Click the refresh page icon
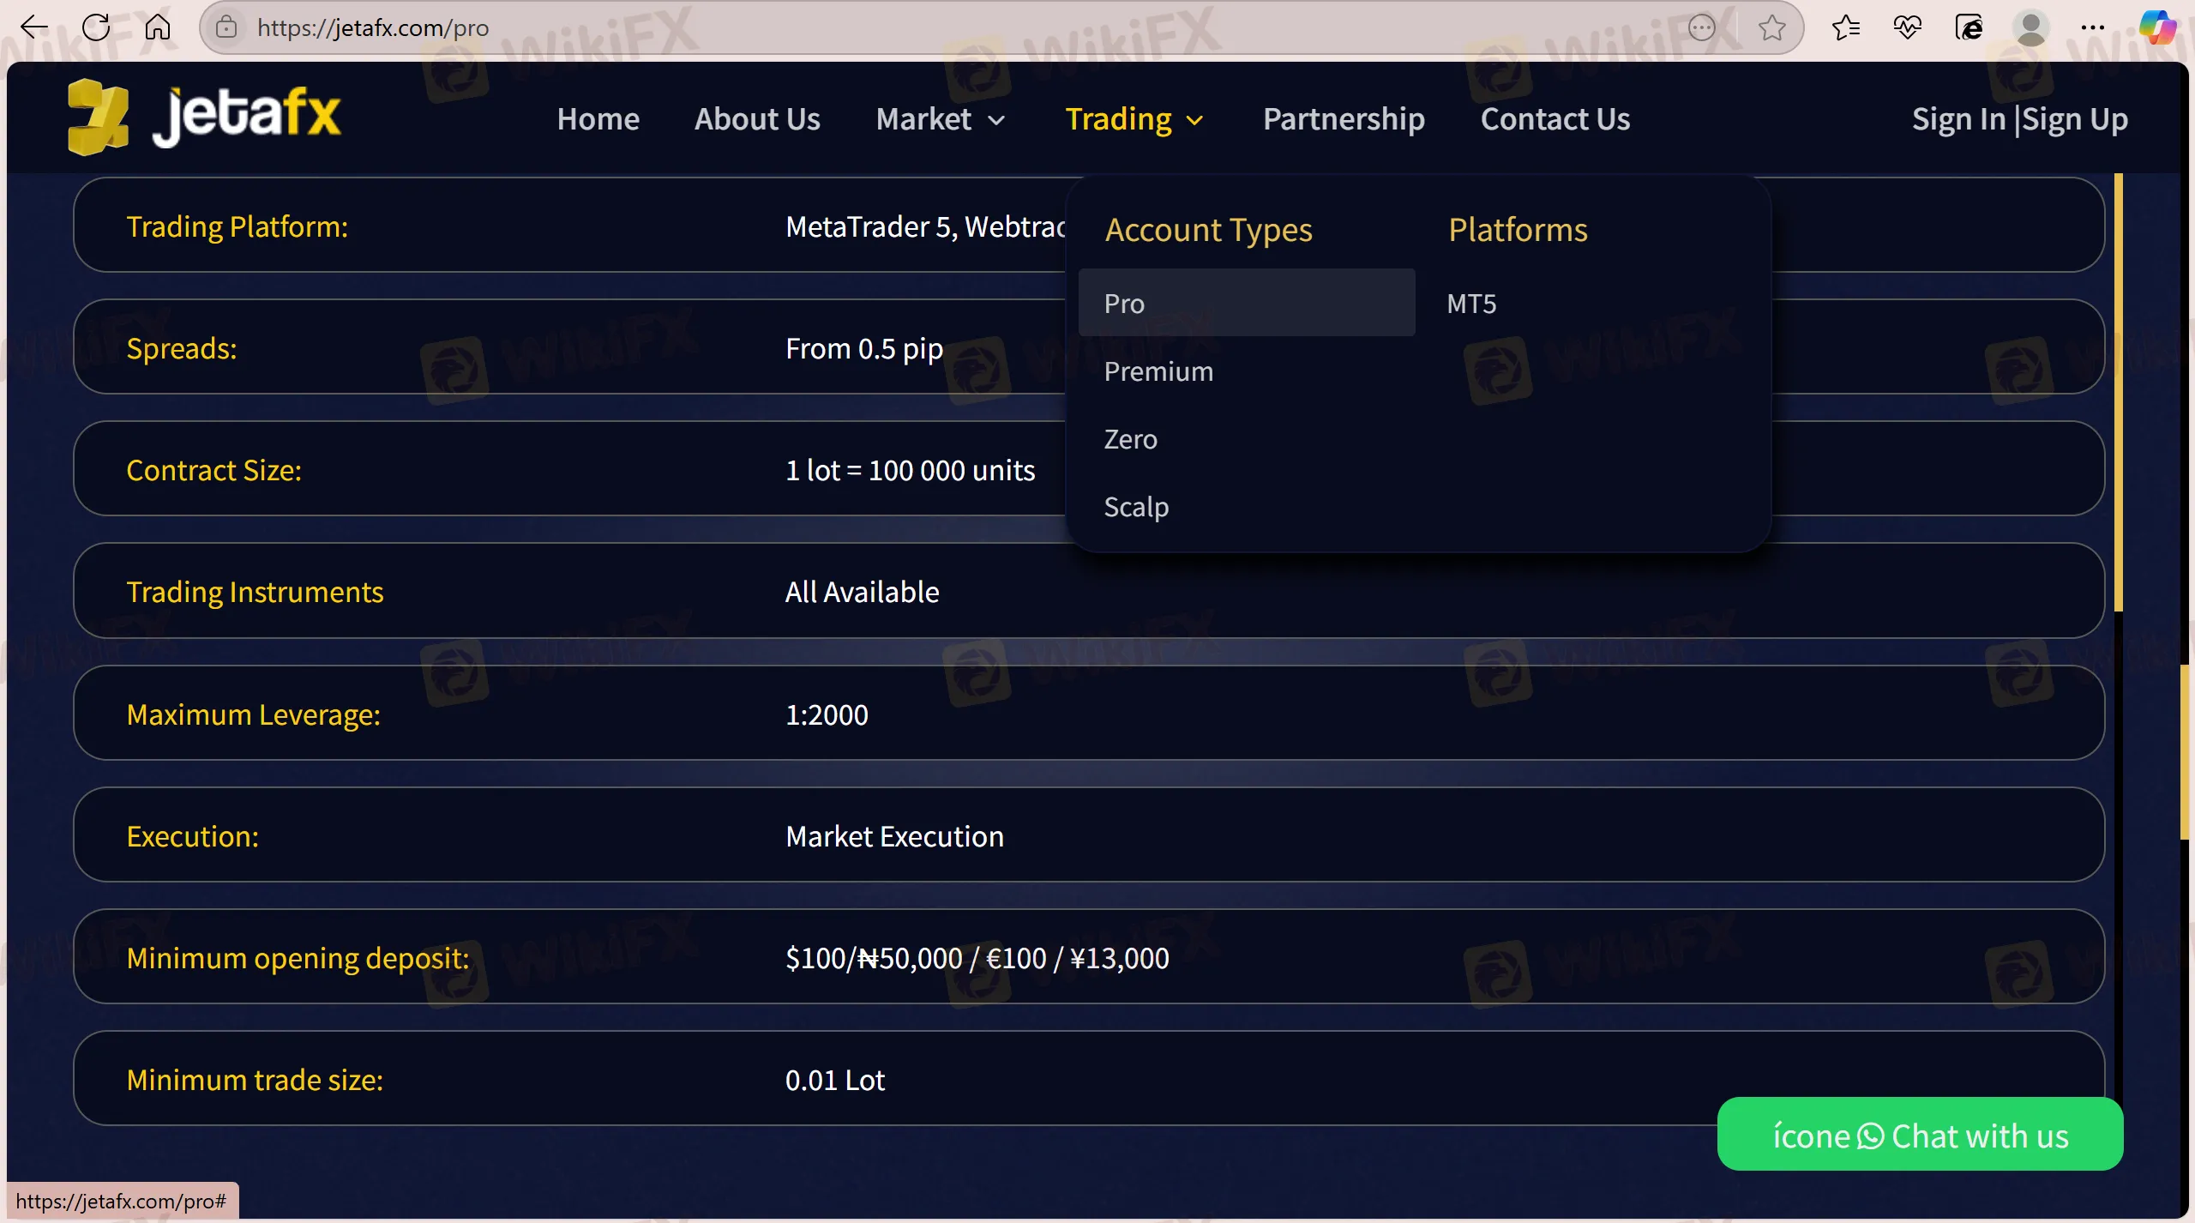Viewport: 2195px width, 1223px height. 96,27
